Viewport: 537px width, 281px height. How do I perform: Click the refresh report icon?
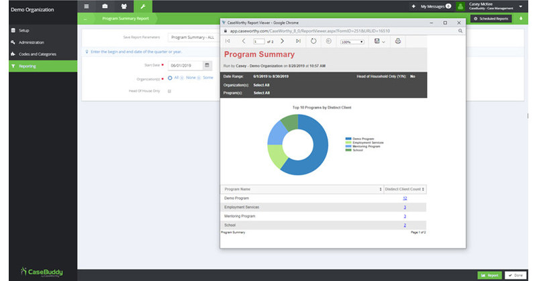tap(313, 42)
